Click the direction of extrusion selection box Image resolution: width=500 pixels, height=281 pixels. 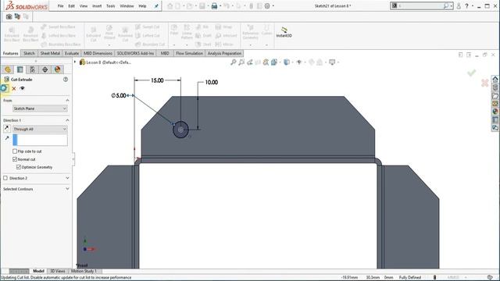coord(40,140)
